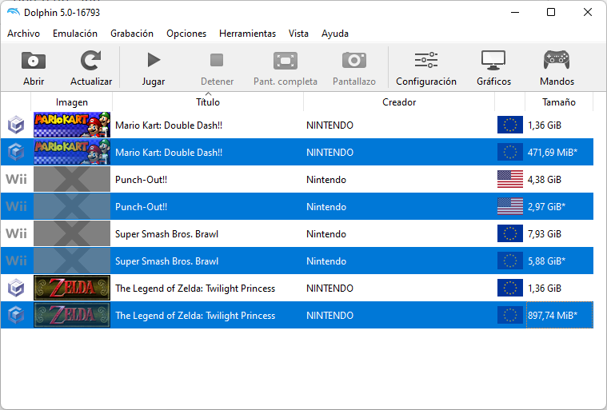
Task: Open Mandos controller settings
Action: [x=557, y=68]
